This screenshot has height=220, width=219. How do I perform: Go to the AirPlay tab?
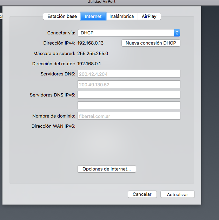(x=149, y=16)
